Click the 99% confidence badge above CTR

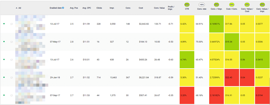187,4
